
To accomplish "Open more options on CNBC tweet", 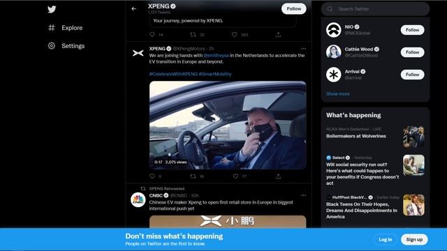I will pyautogui.click(x=303, y=195).
